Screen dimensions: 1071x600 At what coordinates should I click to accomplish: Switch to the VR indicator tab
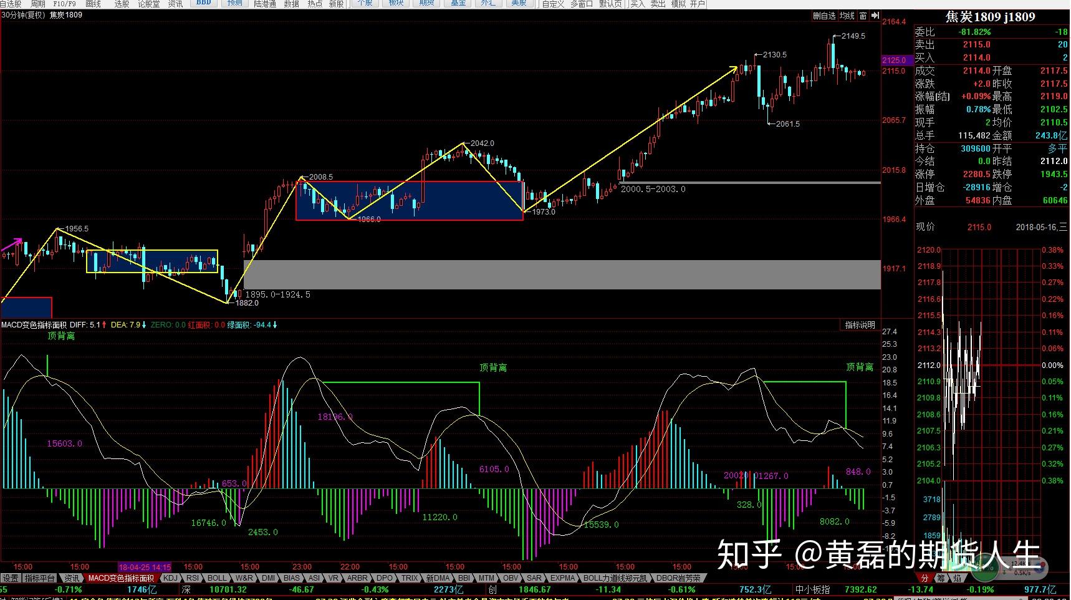click(x=334, y=578)
